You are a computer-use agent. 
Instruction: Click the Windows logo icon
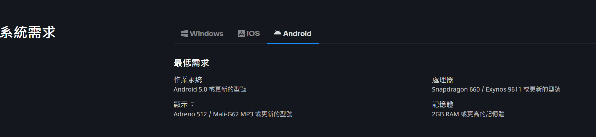(184, 34)
